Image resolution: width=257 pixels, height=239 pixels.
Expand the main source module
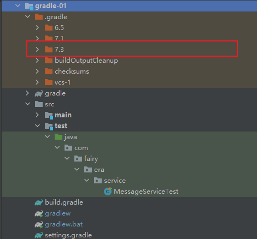tap(37, 115)
